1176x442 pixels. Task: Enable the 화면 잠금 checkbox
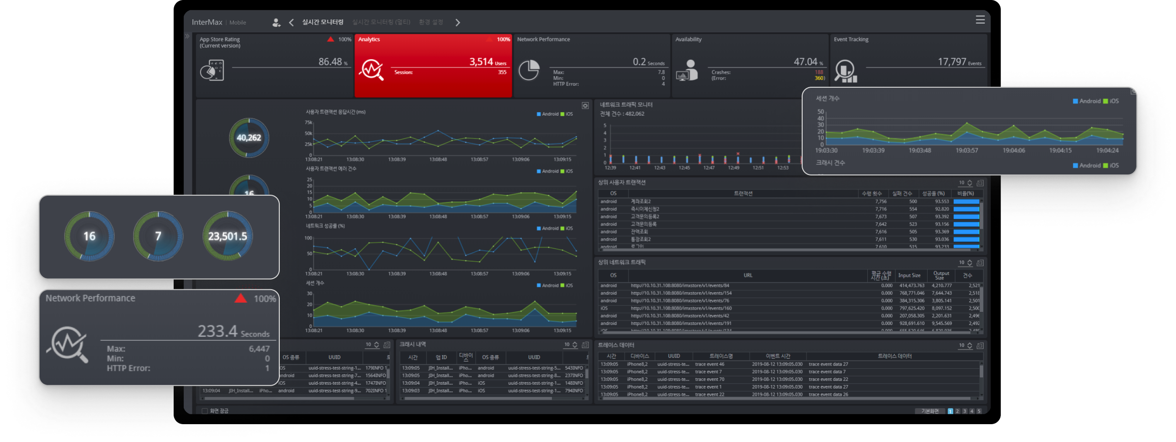205,411
